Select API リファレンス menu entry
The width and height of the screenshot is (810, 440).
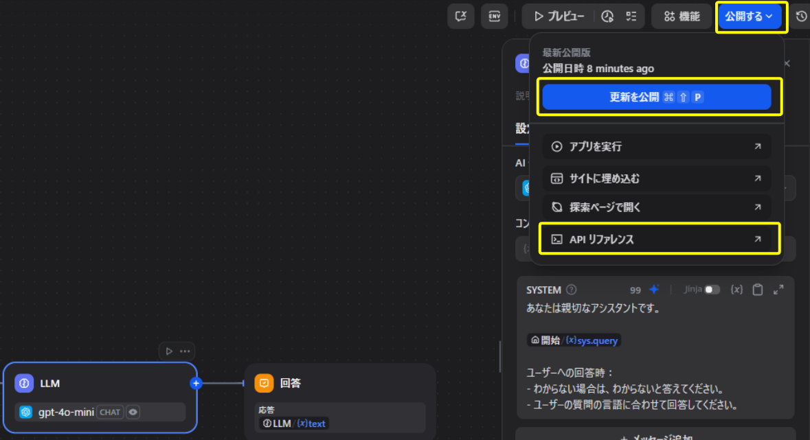657,239
